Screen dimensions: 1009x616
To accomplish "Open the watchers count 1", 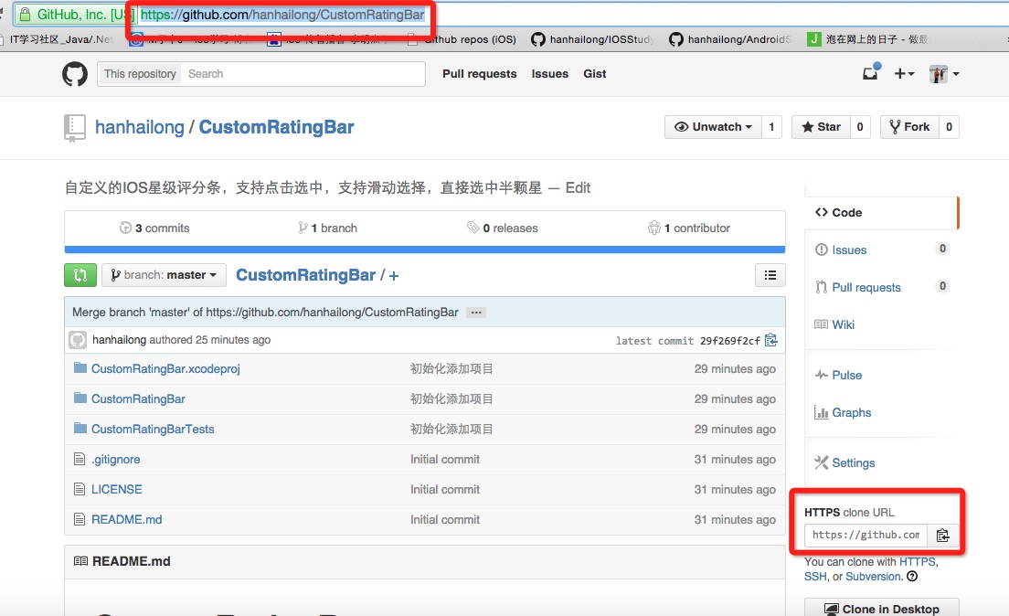I will (x=771, y=127).
